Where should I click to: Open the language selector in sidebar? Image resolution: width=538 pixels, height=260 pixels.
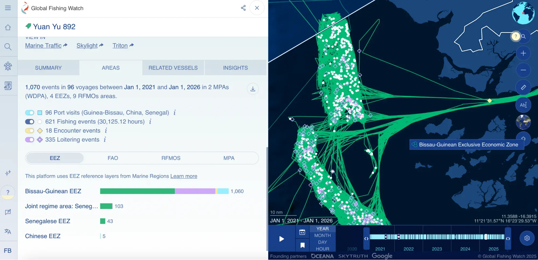(8, 231)
